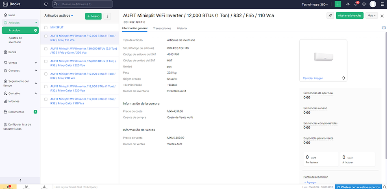Click the A facturar quantity card

[x=358, y=159]
